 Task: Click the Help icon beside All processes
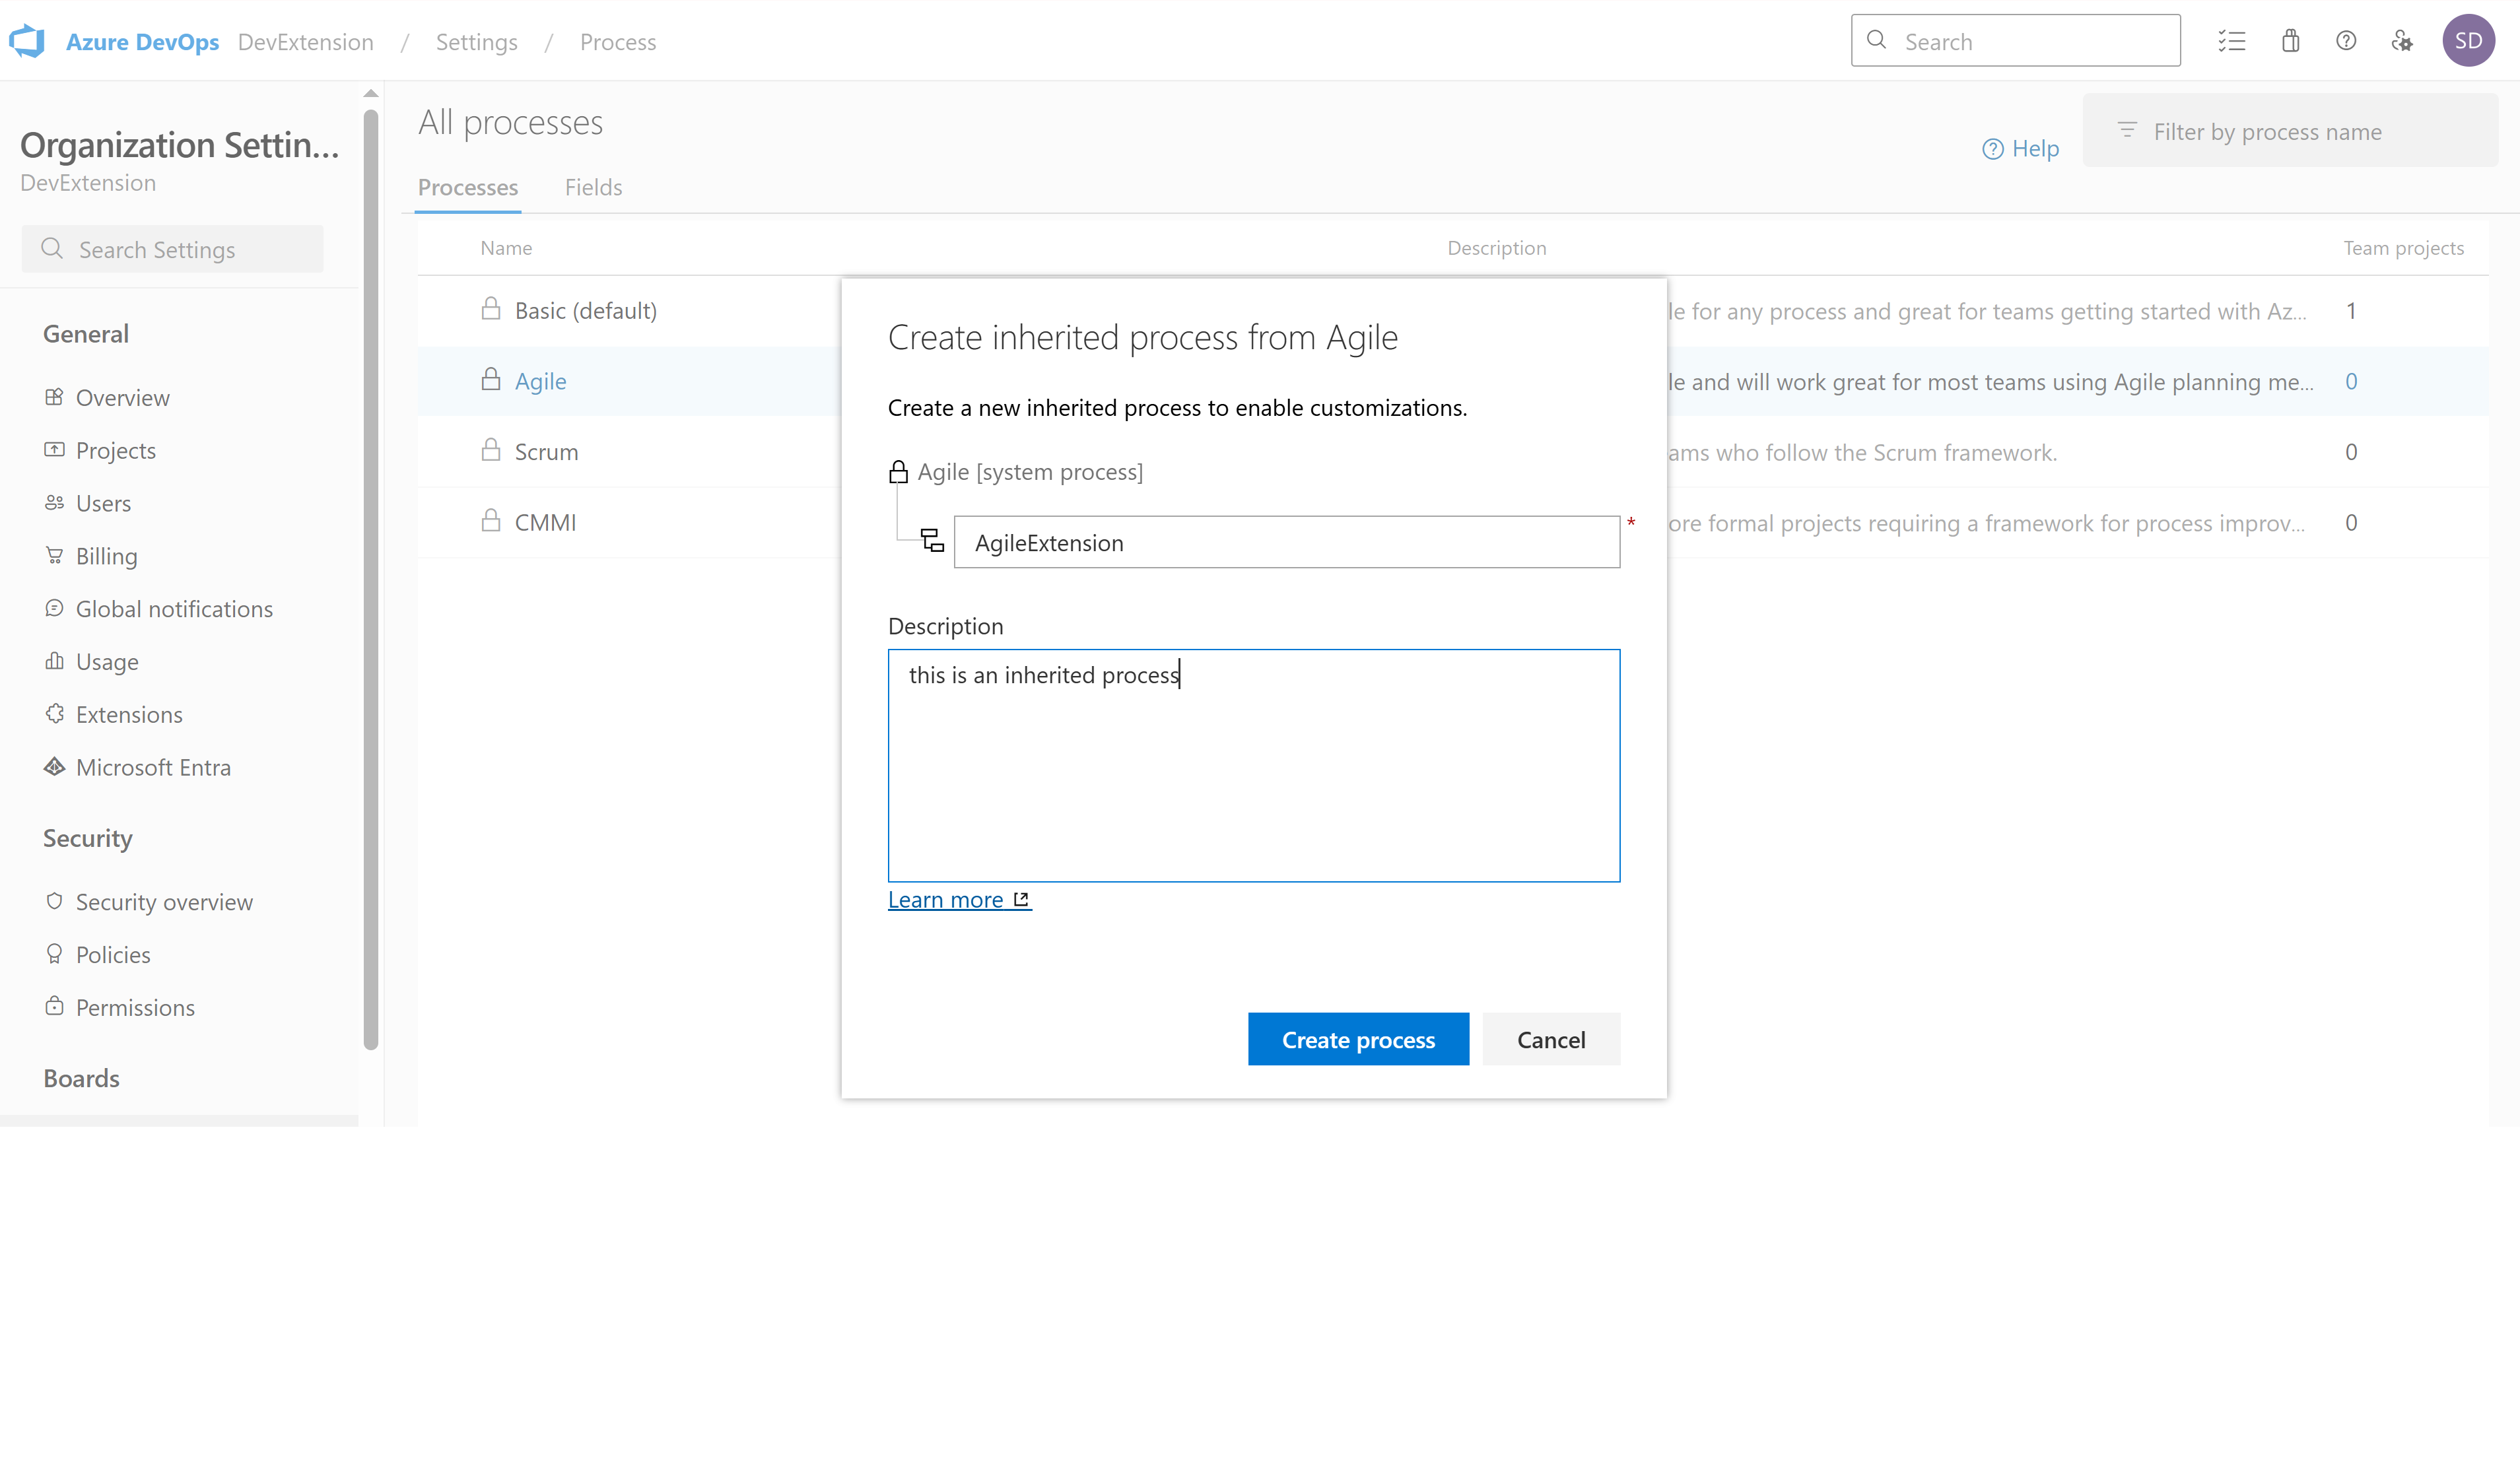coord(1992,149)
